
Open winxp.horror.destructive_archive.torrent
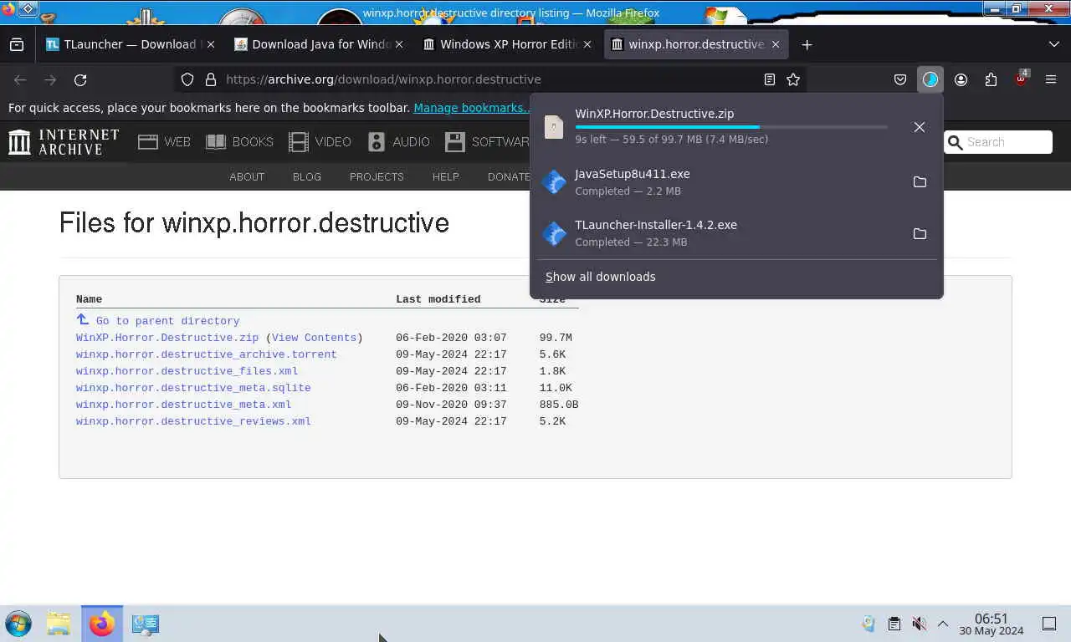(x=206, y=354)
